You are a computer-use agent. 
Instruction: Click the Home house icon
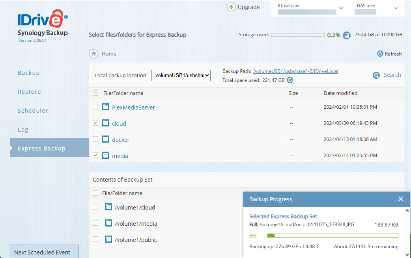(x=93, y=54)
